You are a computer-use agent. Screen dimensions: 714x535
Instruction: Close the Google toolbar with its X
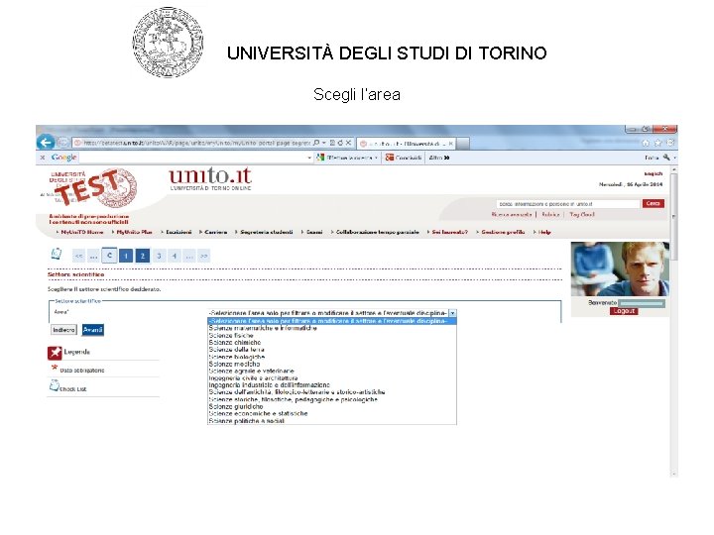(x=43, y=158)
